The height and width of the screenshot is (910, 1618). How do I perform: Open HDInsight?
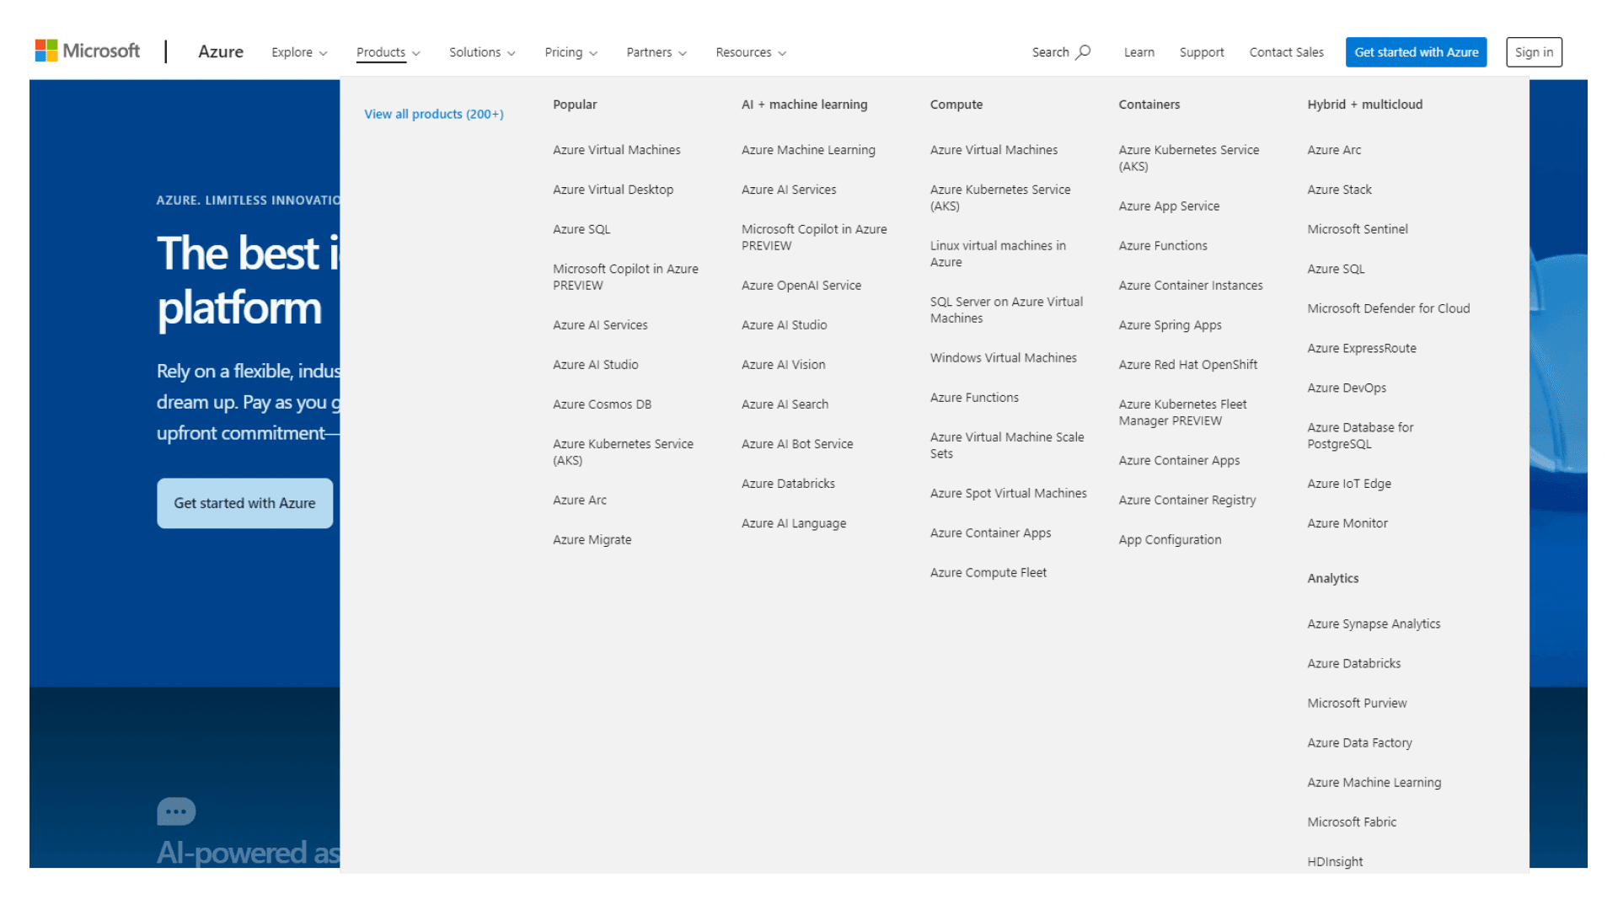pyautogui.click(x=1335, y=862)
